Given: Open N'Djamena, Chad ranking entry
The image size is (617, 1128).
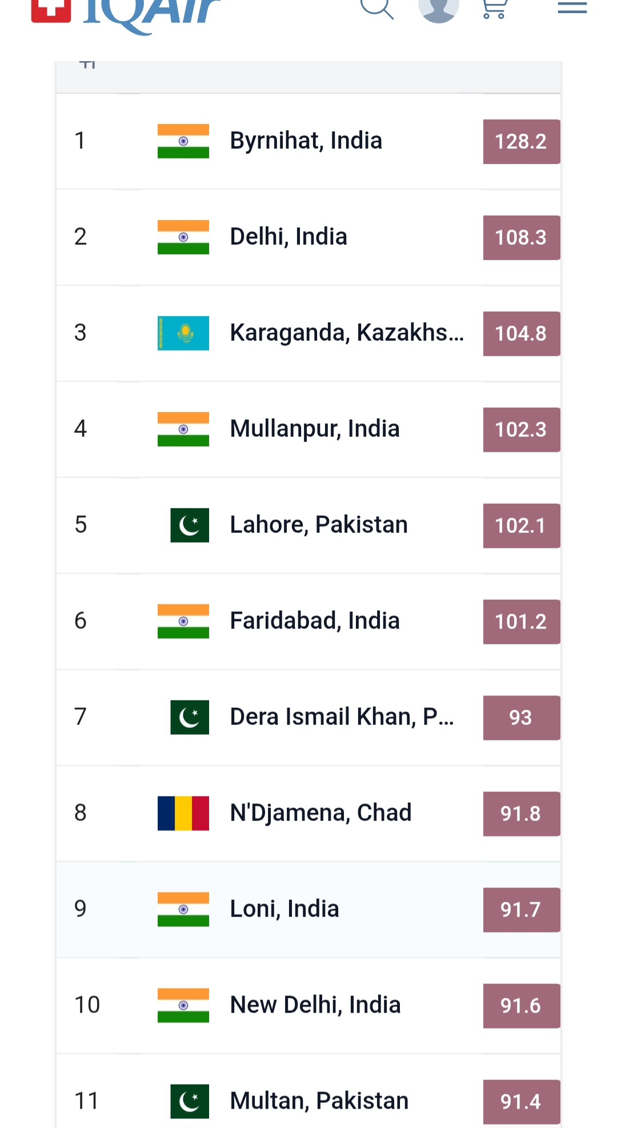Looking at the screenshot, I should point(320,813).
